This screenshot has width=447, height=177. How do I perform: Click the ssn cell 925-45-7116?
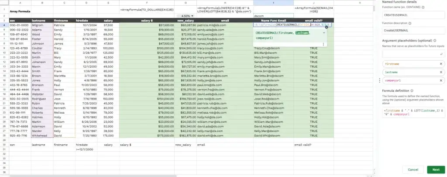pyautogui.click(x=20, y=135)
